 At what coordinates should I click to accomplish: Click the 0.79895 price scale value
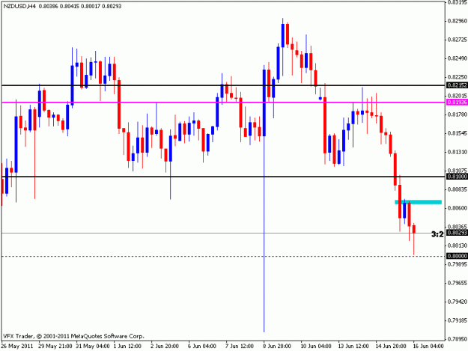pyautogui.click(x=458, y=264)
